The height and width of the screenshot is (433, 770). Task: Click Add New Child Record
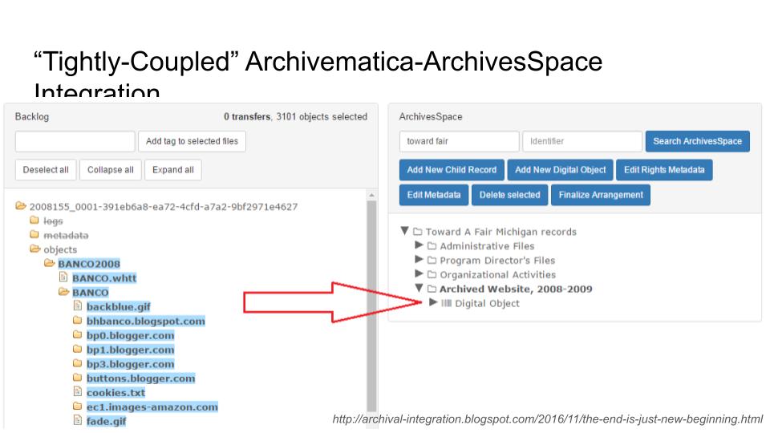click(x=452, y=170)
